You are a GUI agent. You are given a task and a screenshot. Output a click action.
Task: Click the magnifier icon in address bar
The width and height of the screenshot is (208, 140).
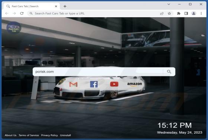click(31, 13)
